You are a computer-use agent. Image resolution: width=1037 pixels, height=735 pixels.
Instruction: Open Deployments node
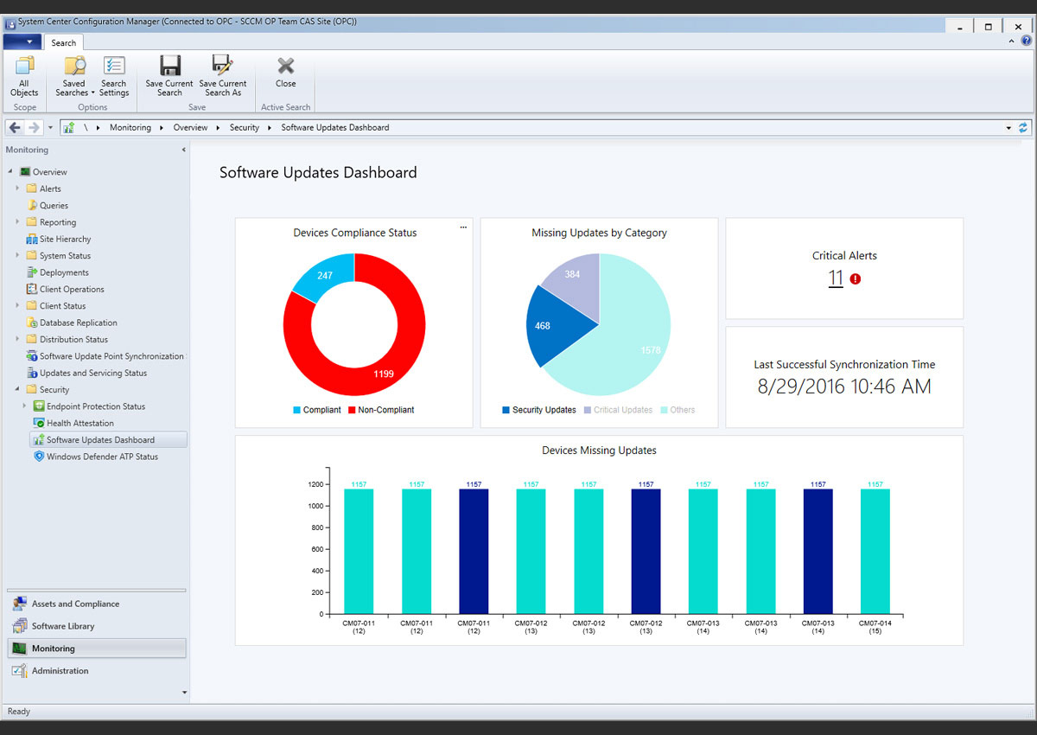click(64, 272)
